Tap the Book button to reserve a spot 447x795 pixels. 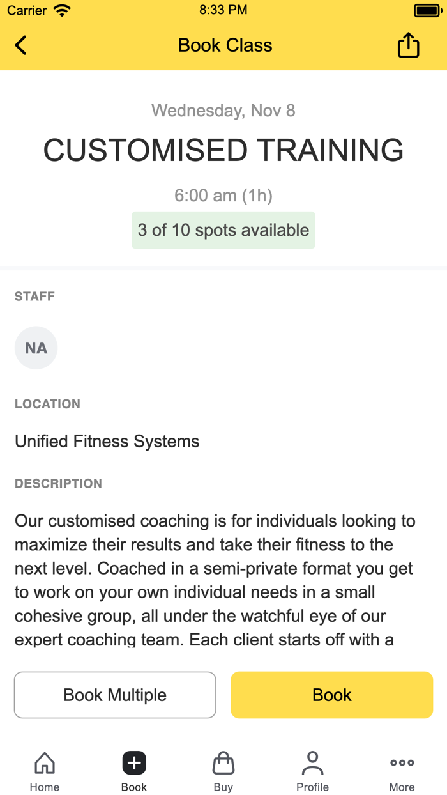(x=331, y=695)
